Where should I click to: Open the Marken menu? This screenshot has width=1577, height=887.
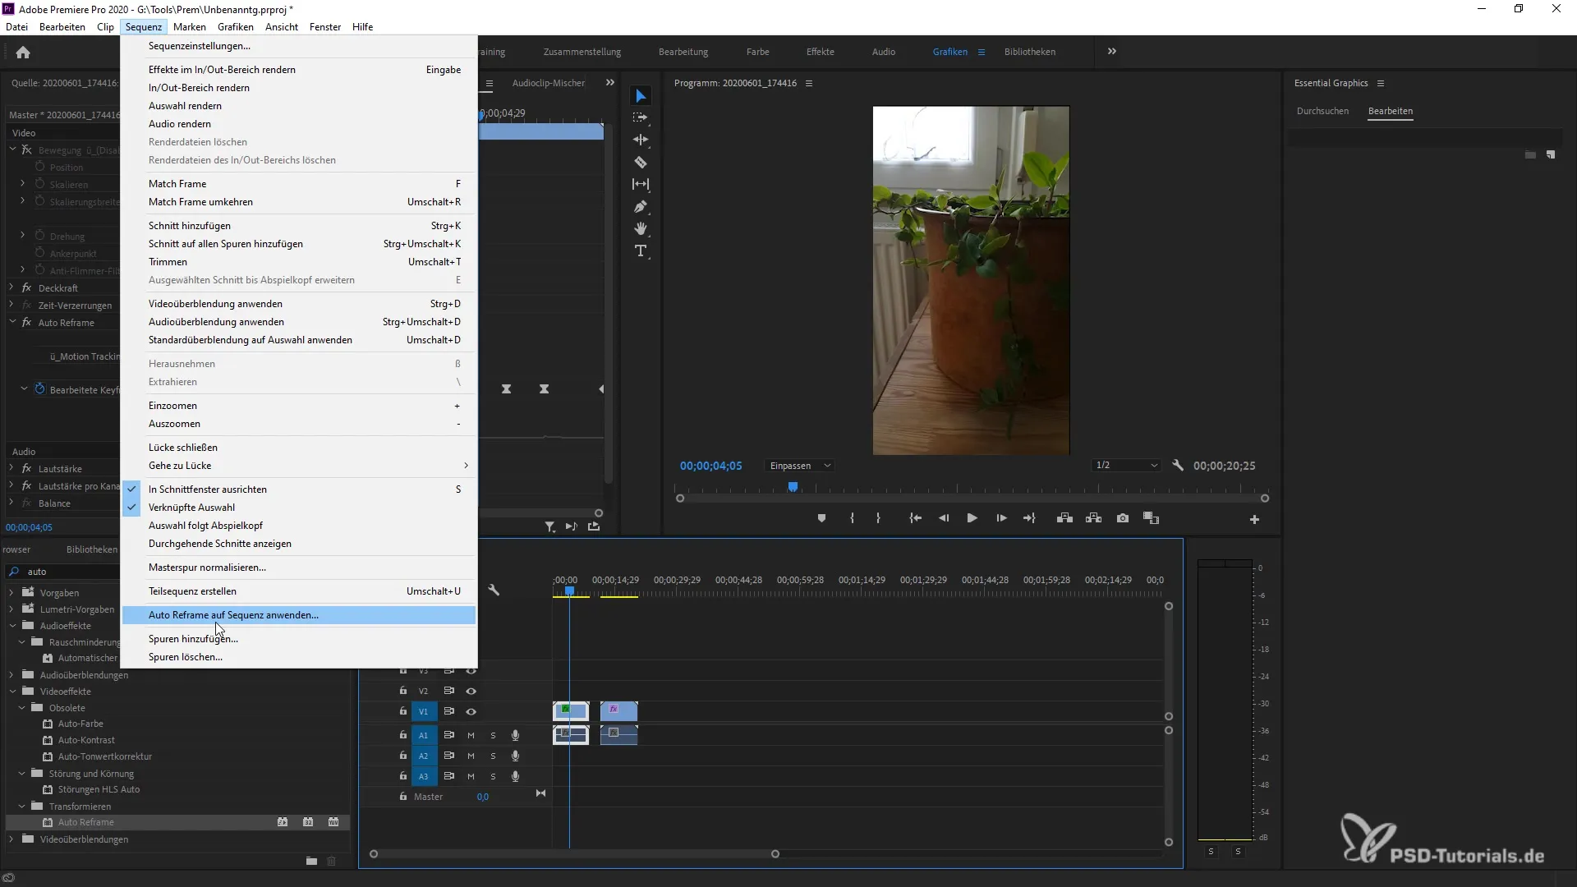(190, 27)
